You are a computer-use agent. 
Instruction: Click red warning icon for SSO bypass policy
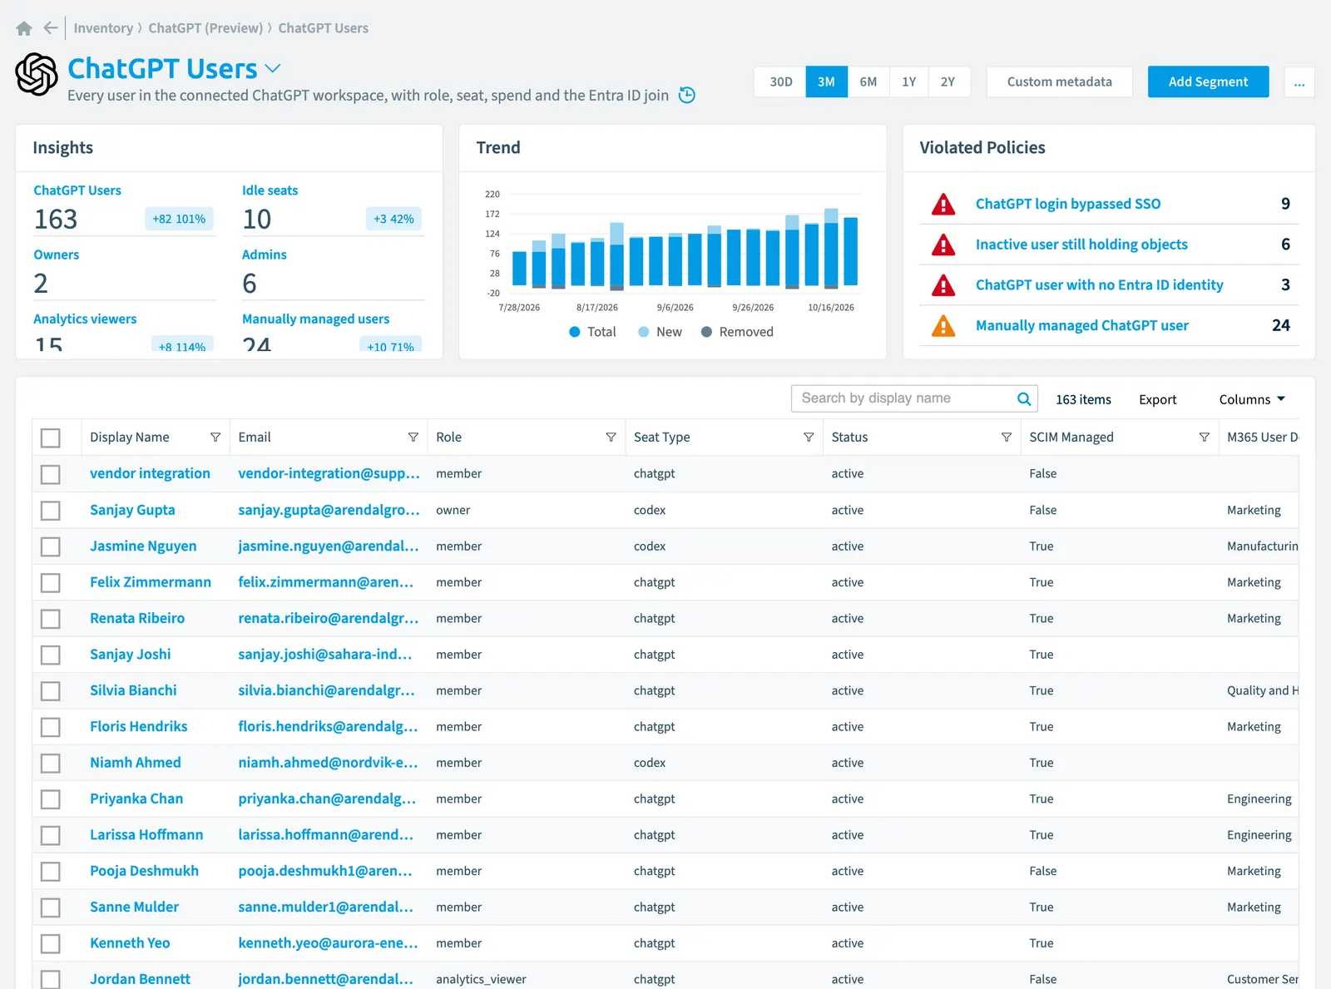[943, 204]
